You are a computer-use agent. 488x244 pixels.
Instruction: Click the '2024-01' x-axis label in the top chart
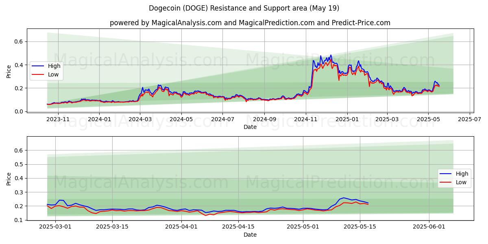tap(99, 119)
